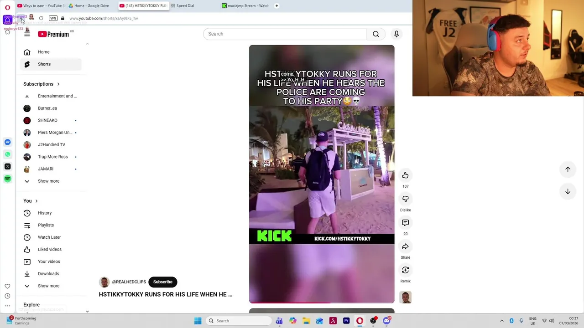Share the Short using arrow icon

(405, 246)
